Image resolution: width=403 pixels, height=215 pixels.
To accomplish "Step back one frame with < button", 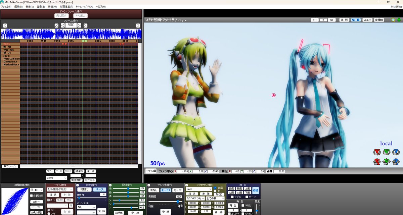I will tap(63, 25).
